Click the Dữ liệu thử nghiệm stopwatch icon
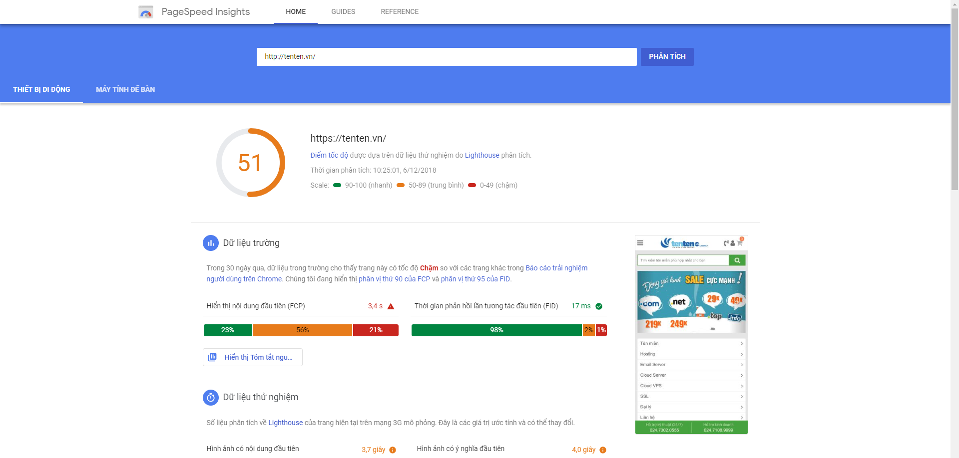959x458 pixels. [211, 398]
